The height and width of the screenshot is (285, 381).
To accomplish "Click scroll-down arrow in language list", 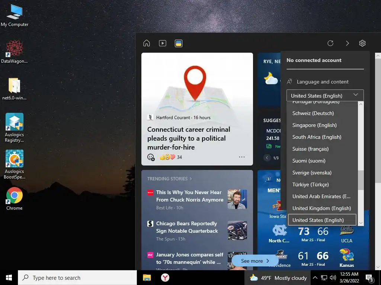I will point(361,223).
